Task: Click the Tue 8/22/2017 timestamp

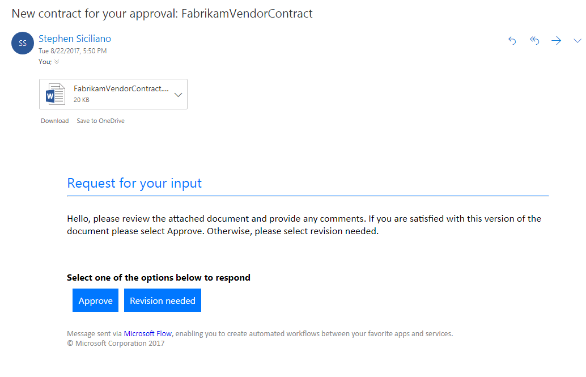Action: click(x=73, y=51)
